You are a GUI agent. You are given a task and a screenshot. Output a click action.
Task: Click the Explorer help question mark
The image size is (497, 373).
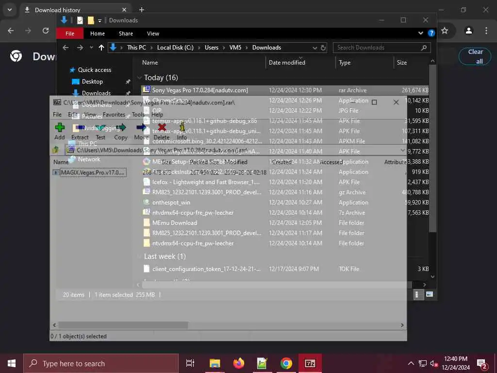click(431, 33)
